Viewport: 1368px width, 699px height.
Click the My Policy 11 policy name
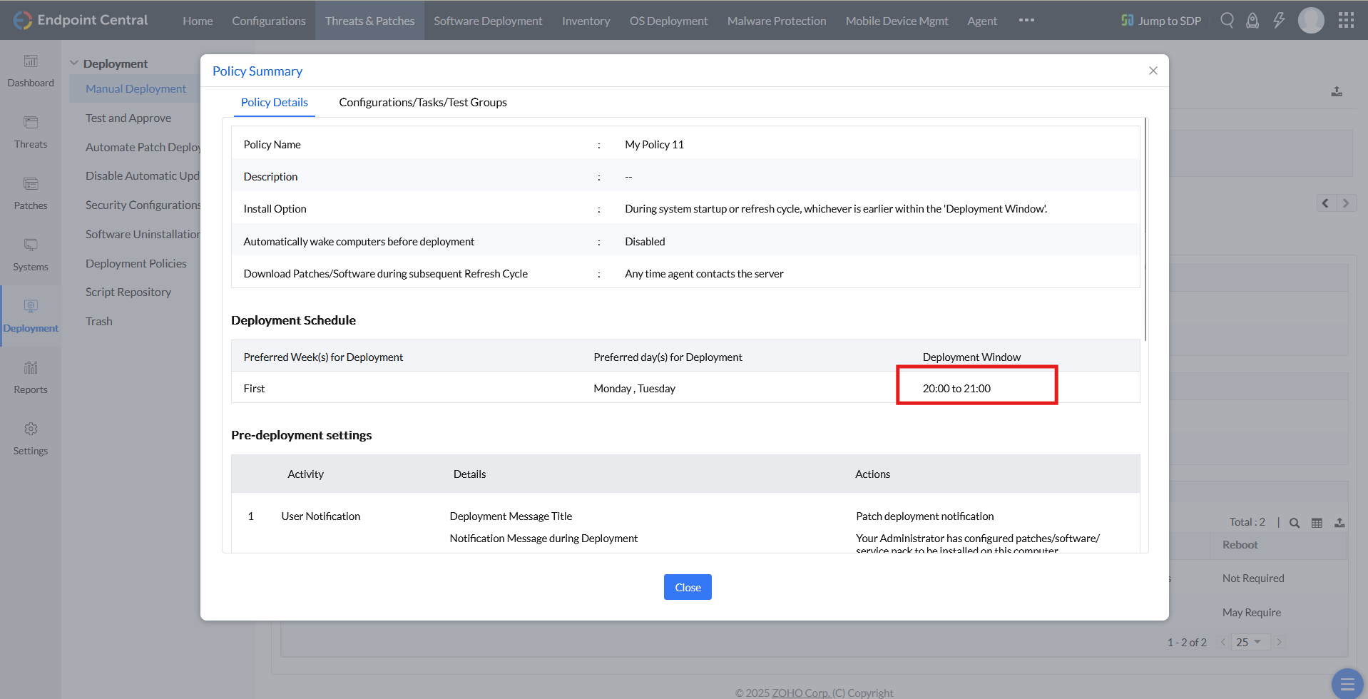(x=654, y=144)
